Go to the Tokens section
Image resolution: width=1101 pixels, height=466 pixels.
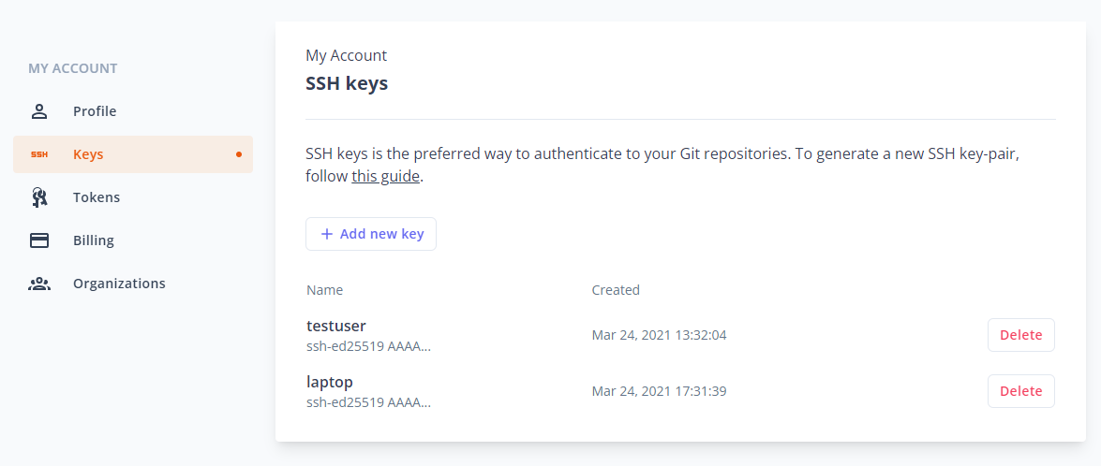[133, 197]
